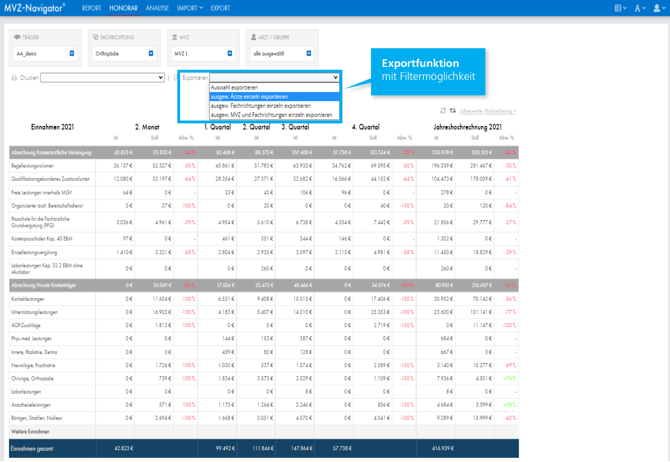Open the font size 'A' menu
Screen dimensions: 670x462
(x=640, y=8)
